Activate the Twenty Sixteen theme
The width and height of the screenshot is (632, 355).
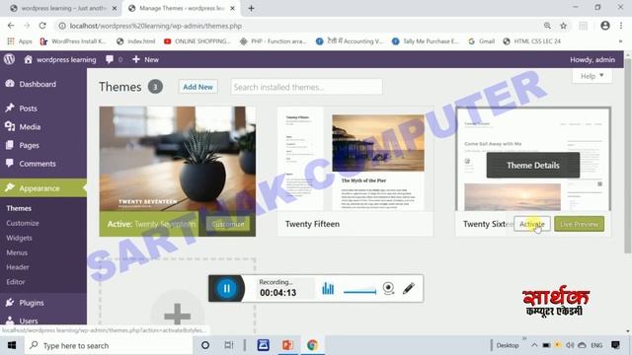(x=531, y=224)
